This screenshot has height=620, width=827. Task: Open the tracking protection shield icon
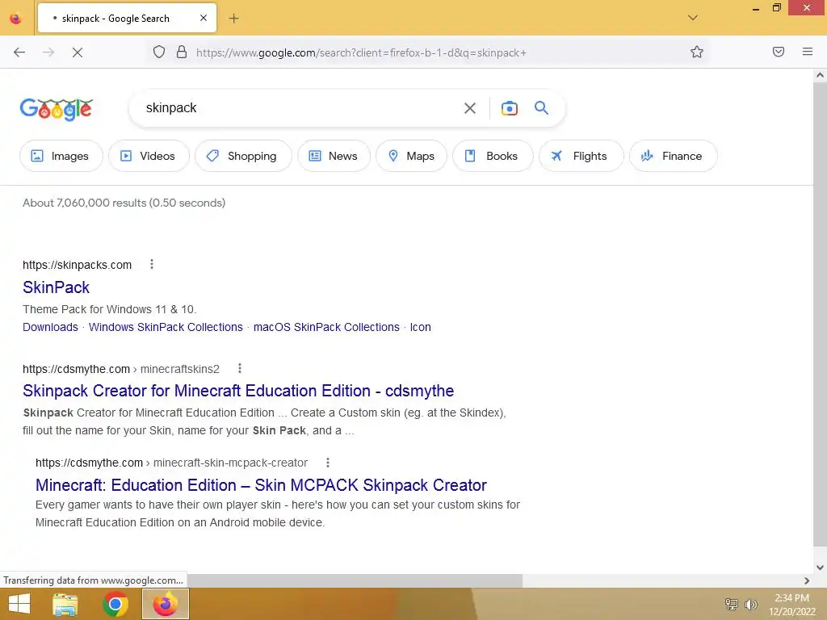[x=159, y=52]
